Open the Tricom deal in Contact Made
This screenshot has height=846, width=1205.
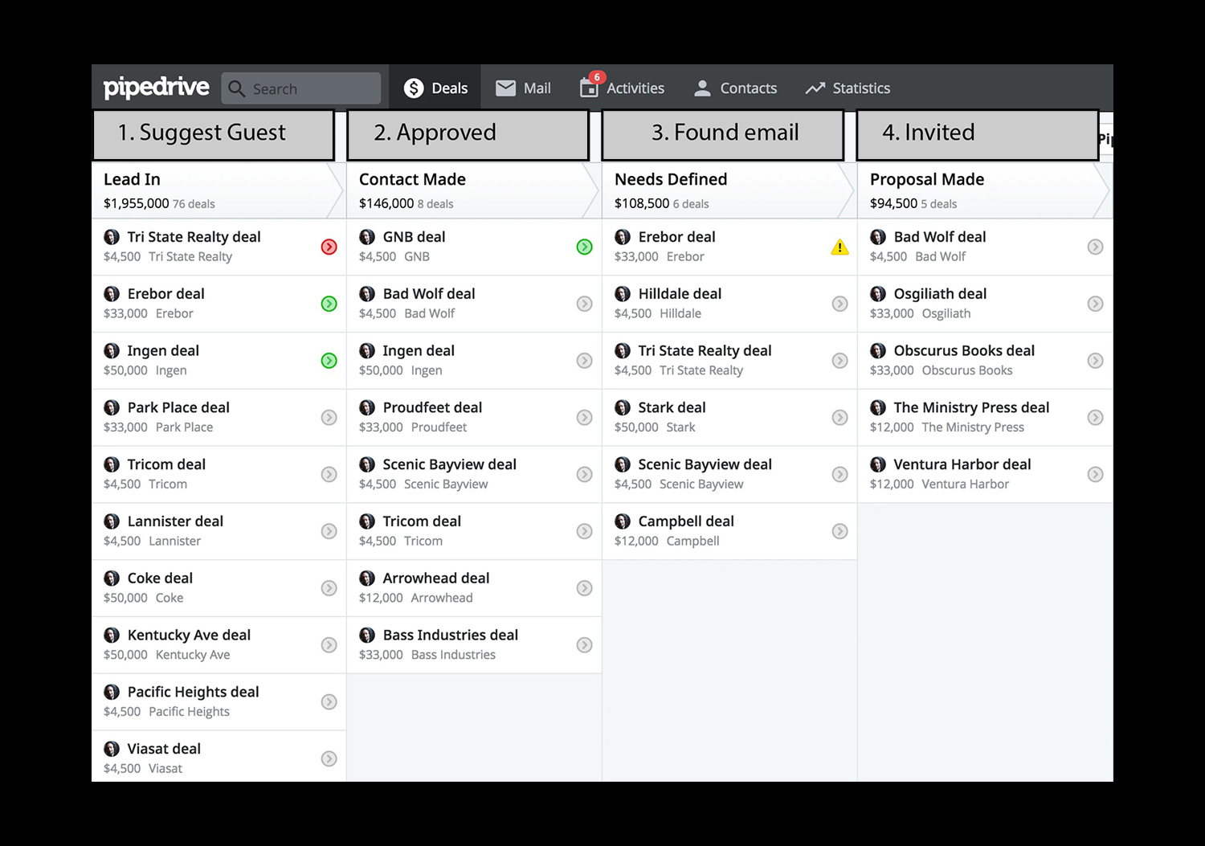[474, 531]
